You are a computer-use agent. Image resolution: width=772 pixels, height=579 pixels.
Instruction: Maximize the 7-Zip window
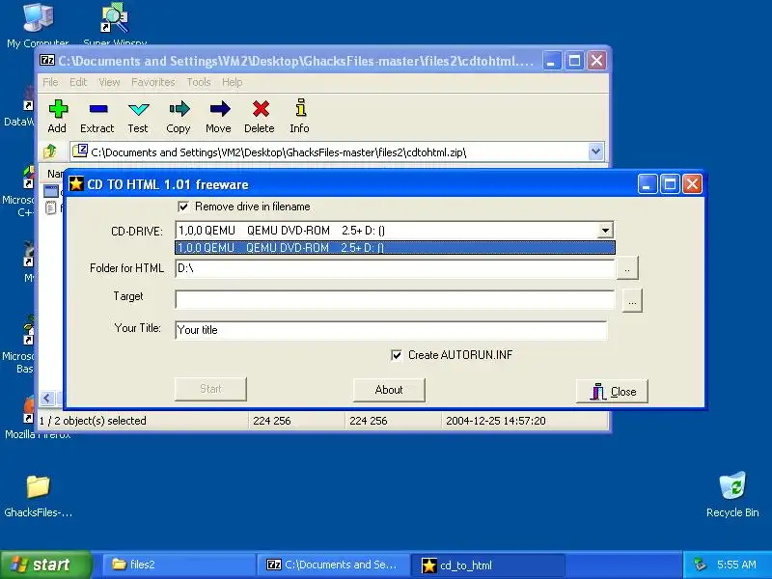point(574,61)
